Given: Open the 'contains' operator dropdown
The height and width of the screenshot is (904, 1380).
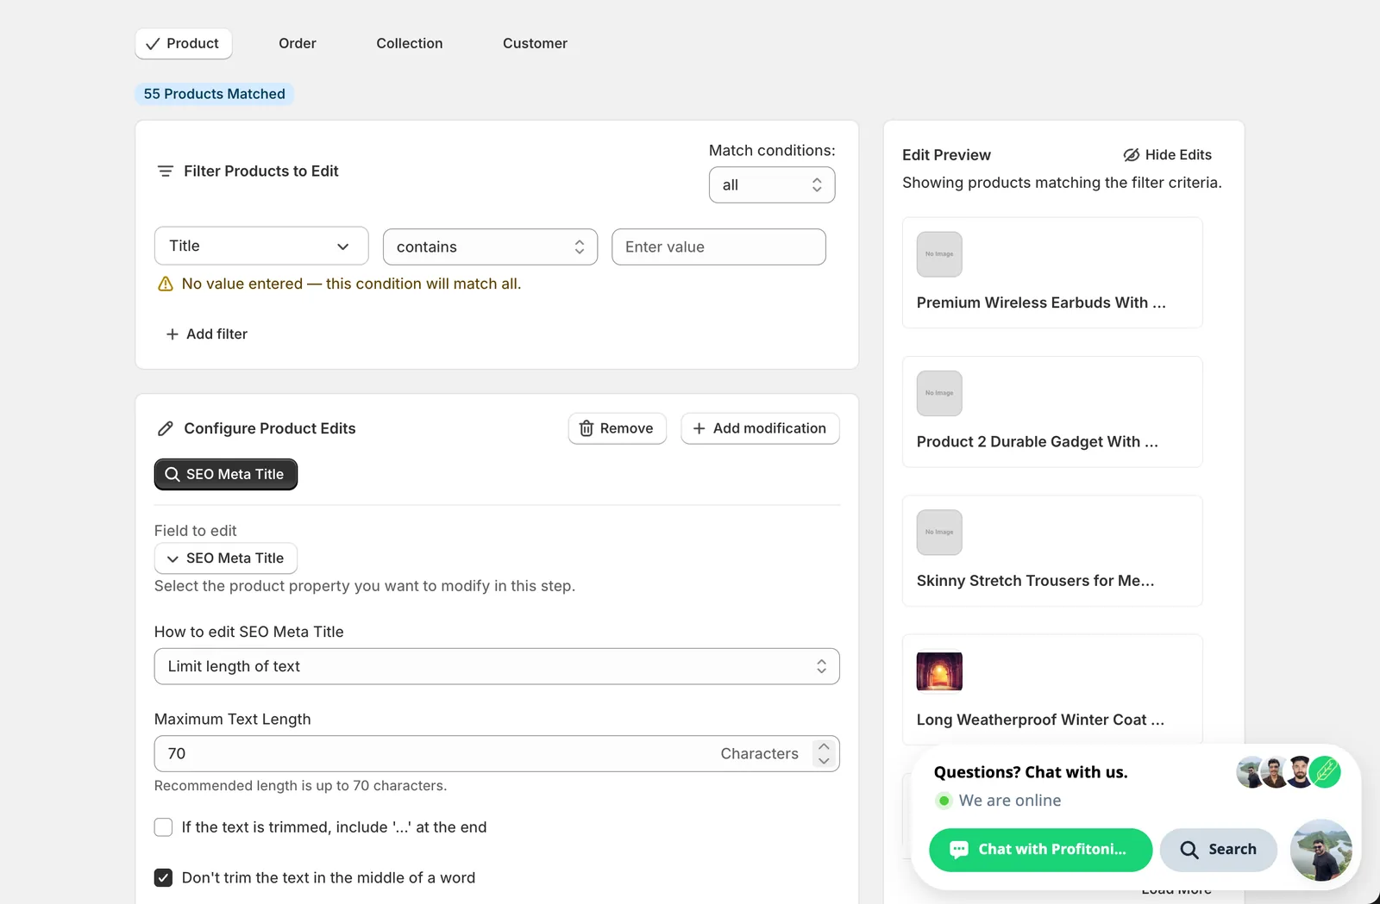Looking at the screenshot, I should (x=490, y=247).
